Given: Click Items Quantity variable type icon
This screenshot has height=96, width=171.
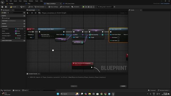Looking at the screenshot, I should 16,33.
